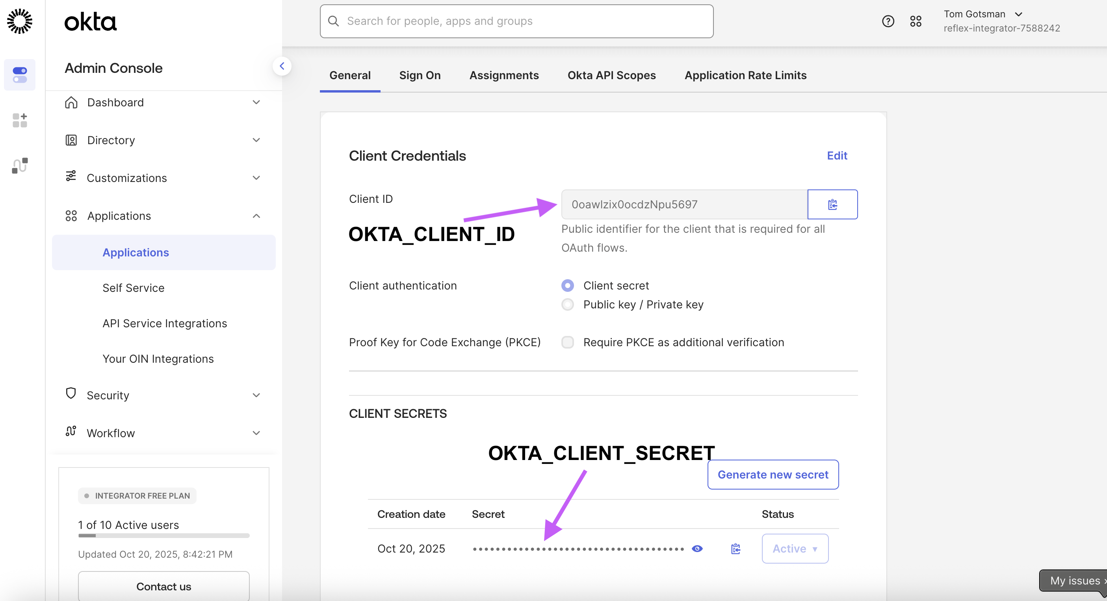This screenshot has height=601, width=1107.
Task: Open the add-apps icon in left rail
Action: click(20, 120)
